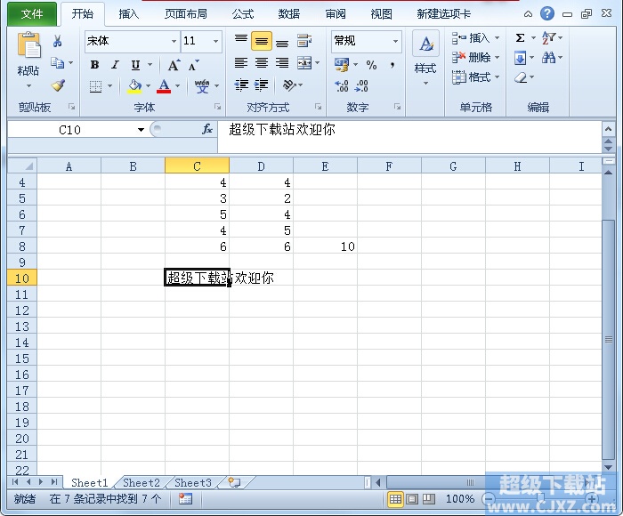The image size is (623, 516).
Task: Apply accounting number format icon
Action: click(x=342, y=65)
